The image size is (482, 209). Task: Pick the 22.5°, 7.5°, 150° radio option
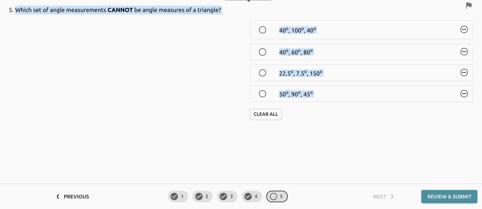coord(262,73)
